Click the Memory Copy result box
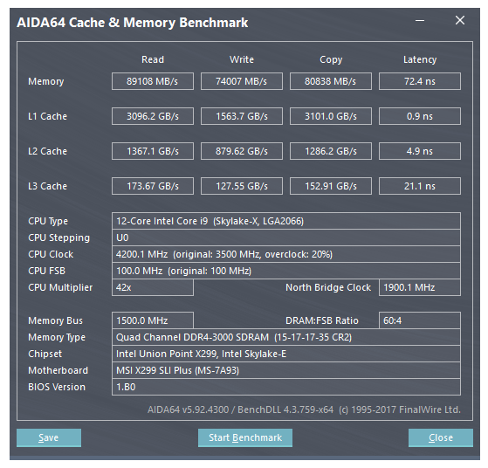 click(x=331, y=81)
